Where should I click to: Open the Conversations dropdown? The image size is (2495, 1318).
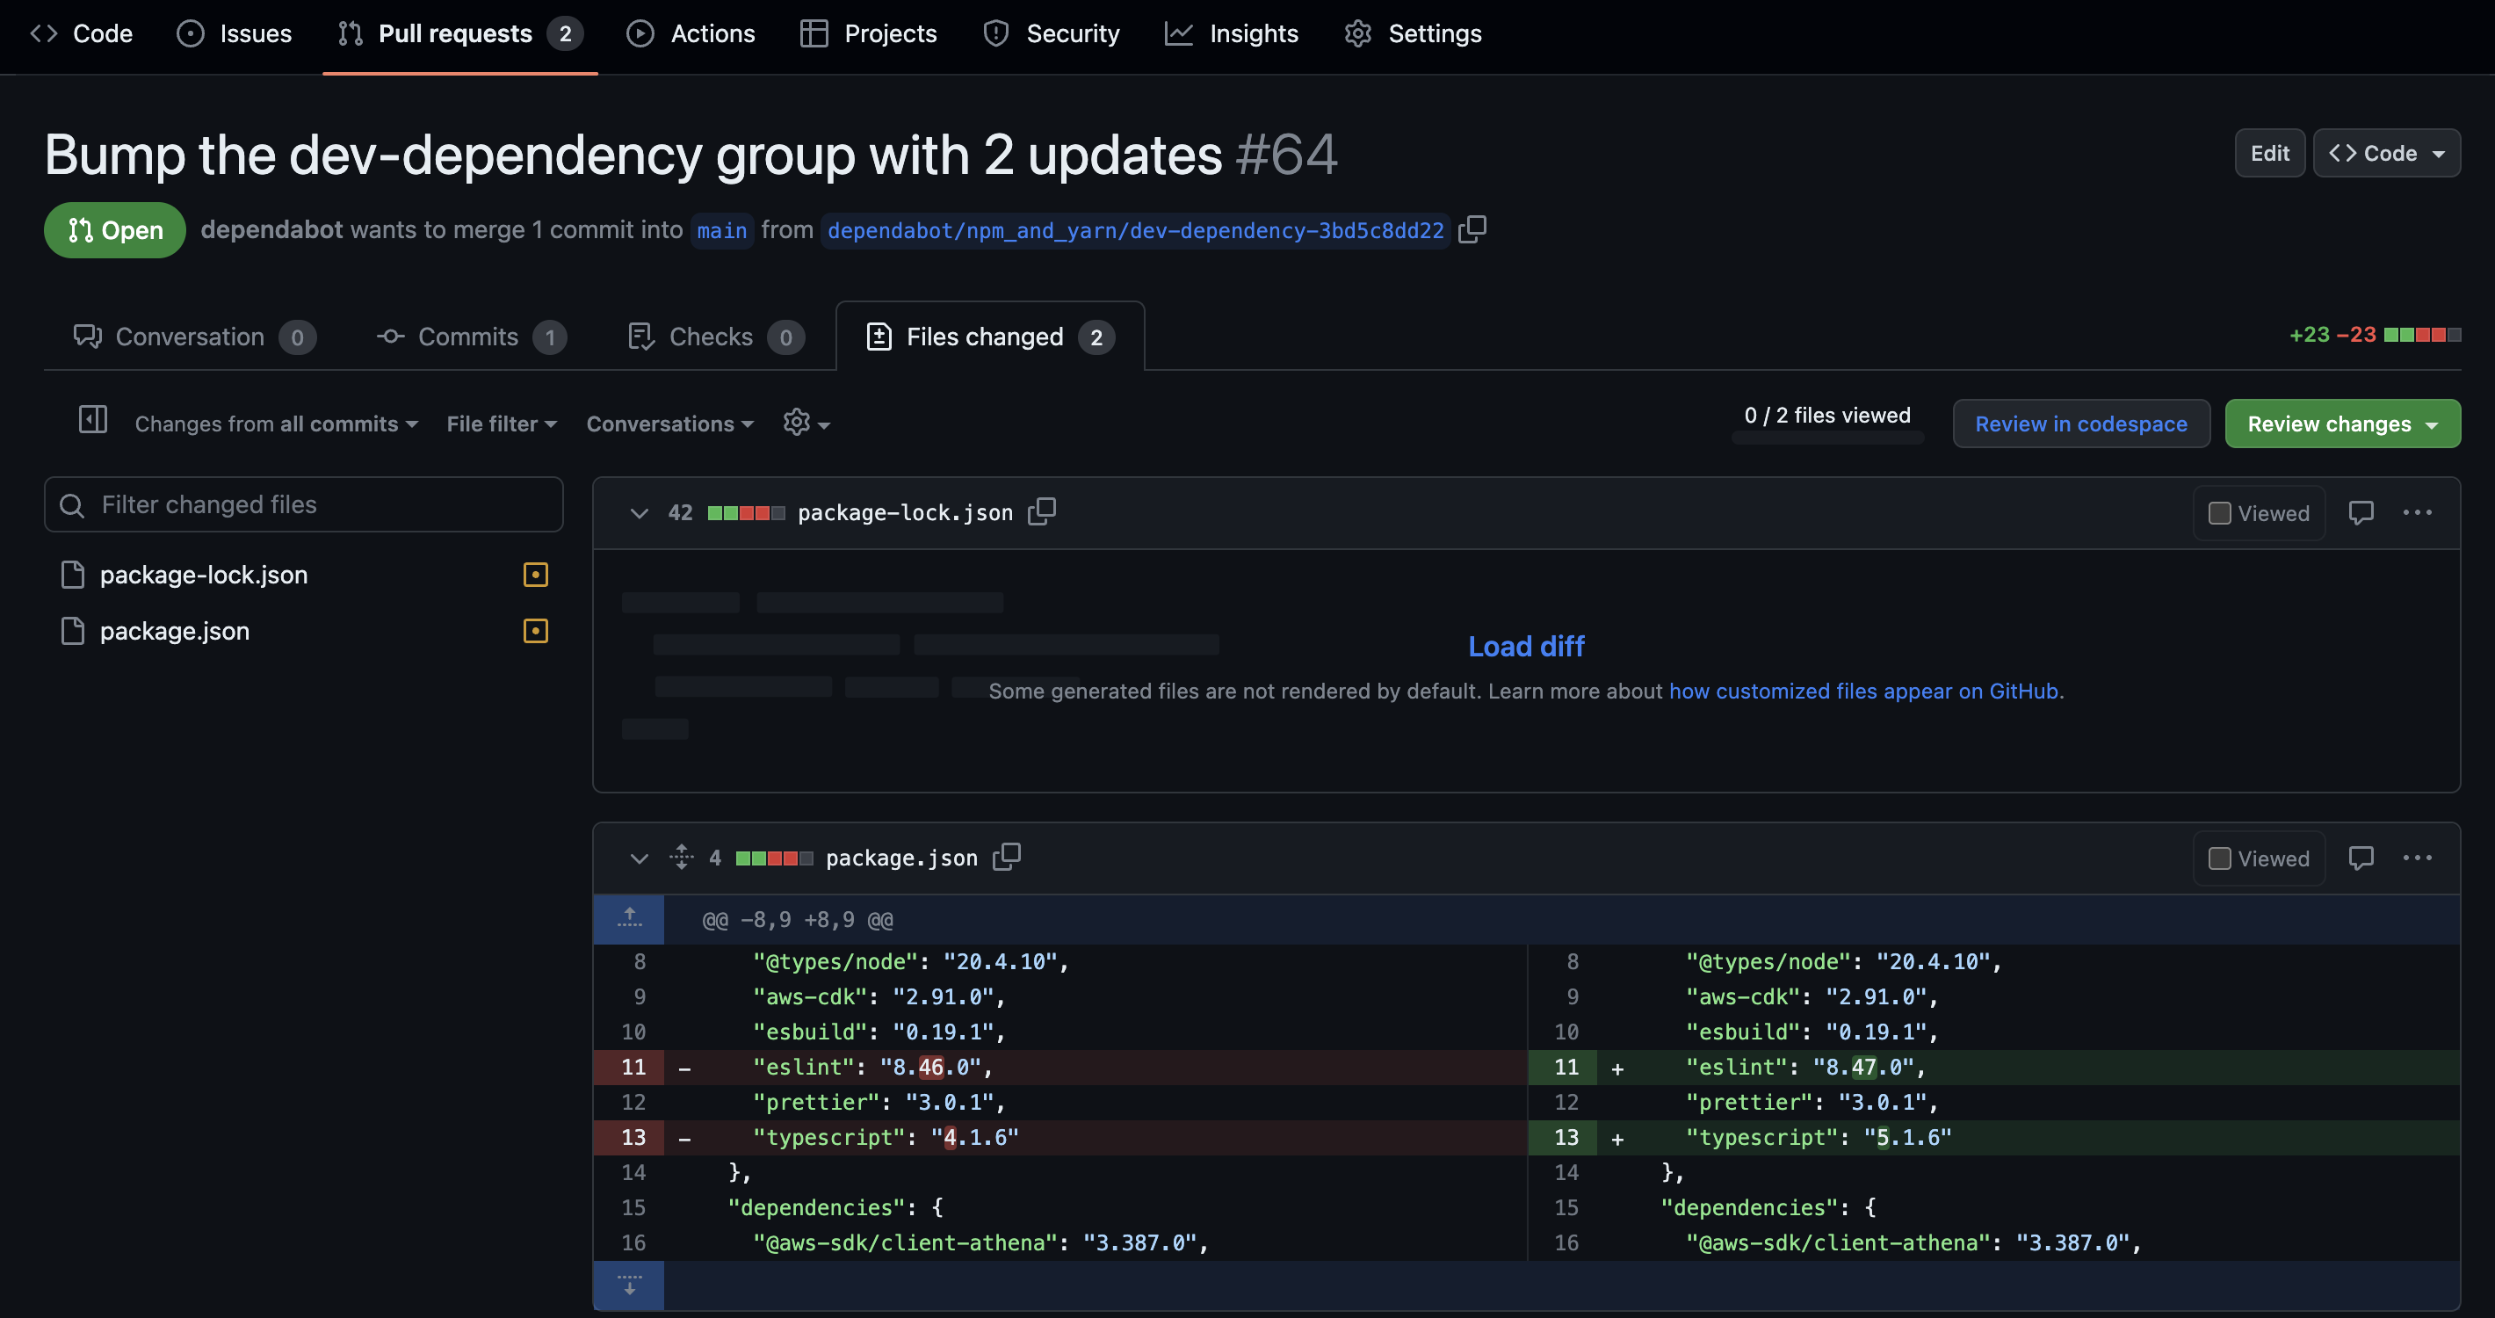670,424
